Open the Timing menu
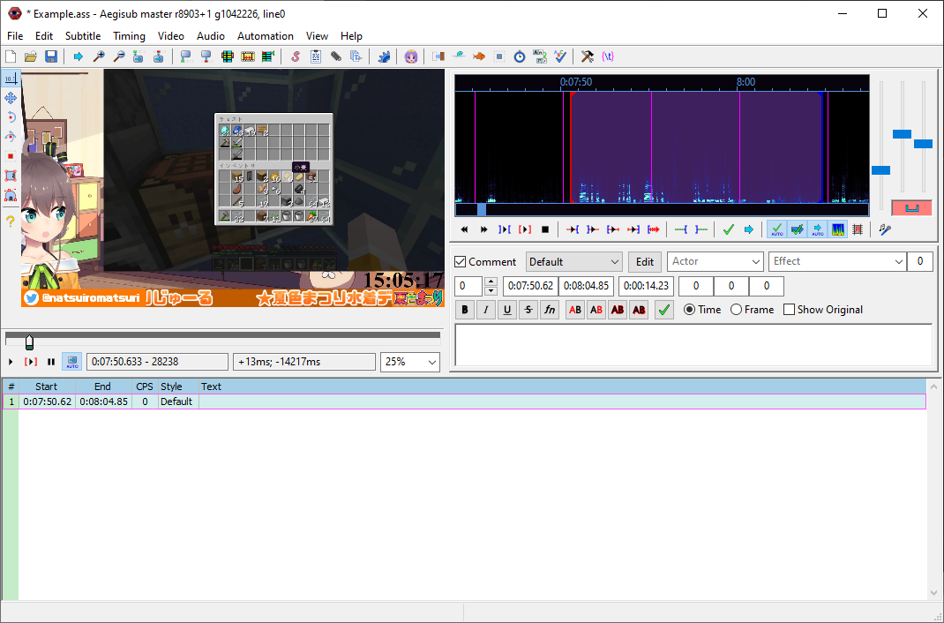Screen dimensions: 944x623 (129, 36)
